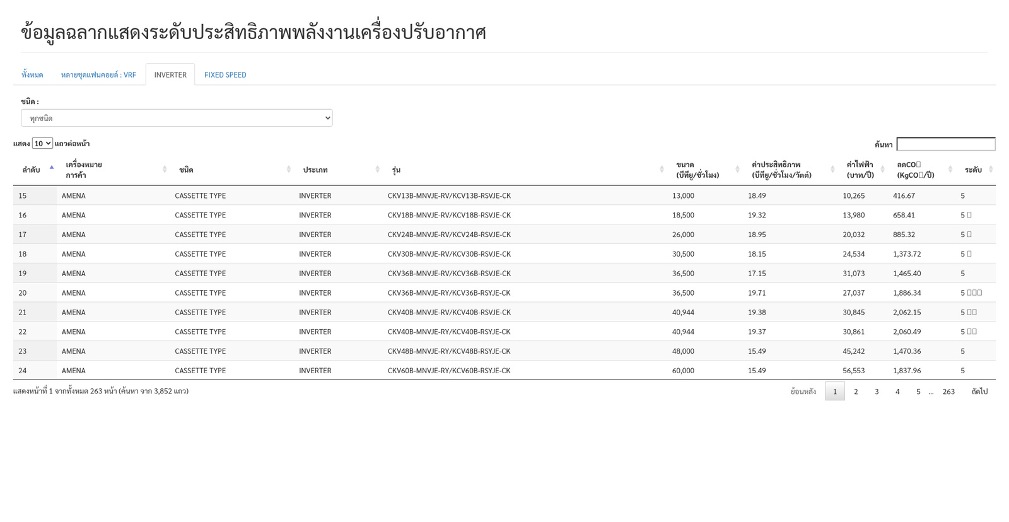
Task: Go to page 4
Action: [x=897, y=391]
